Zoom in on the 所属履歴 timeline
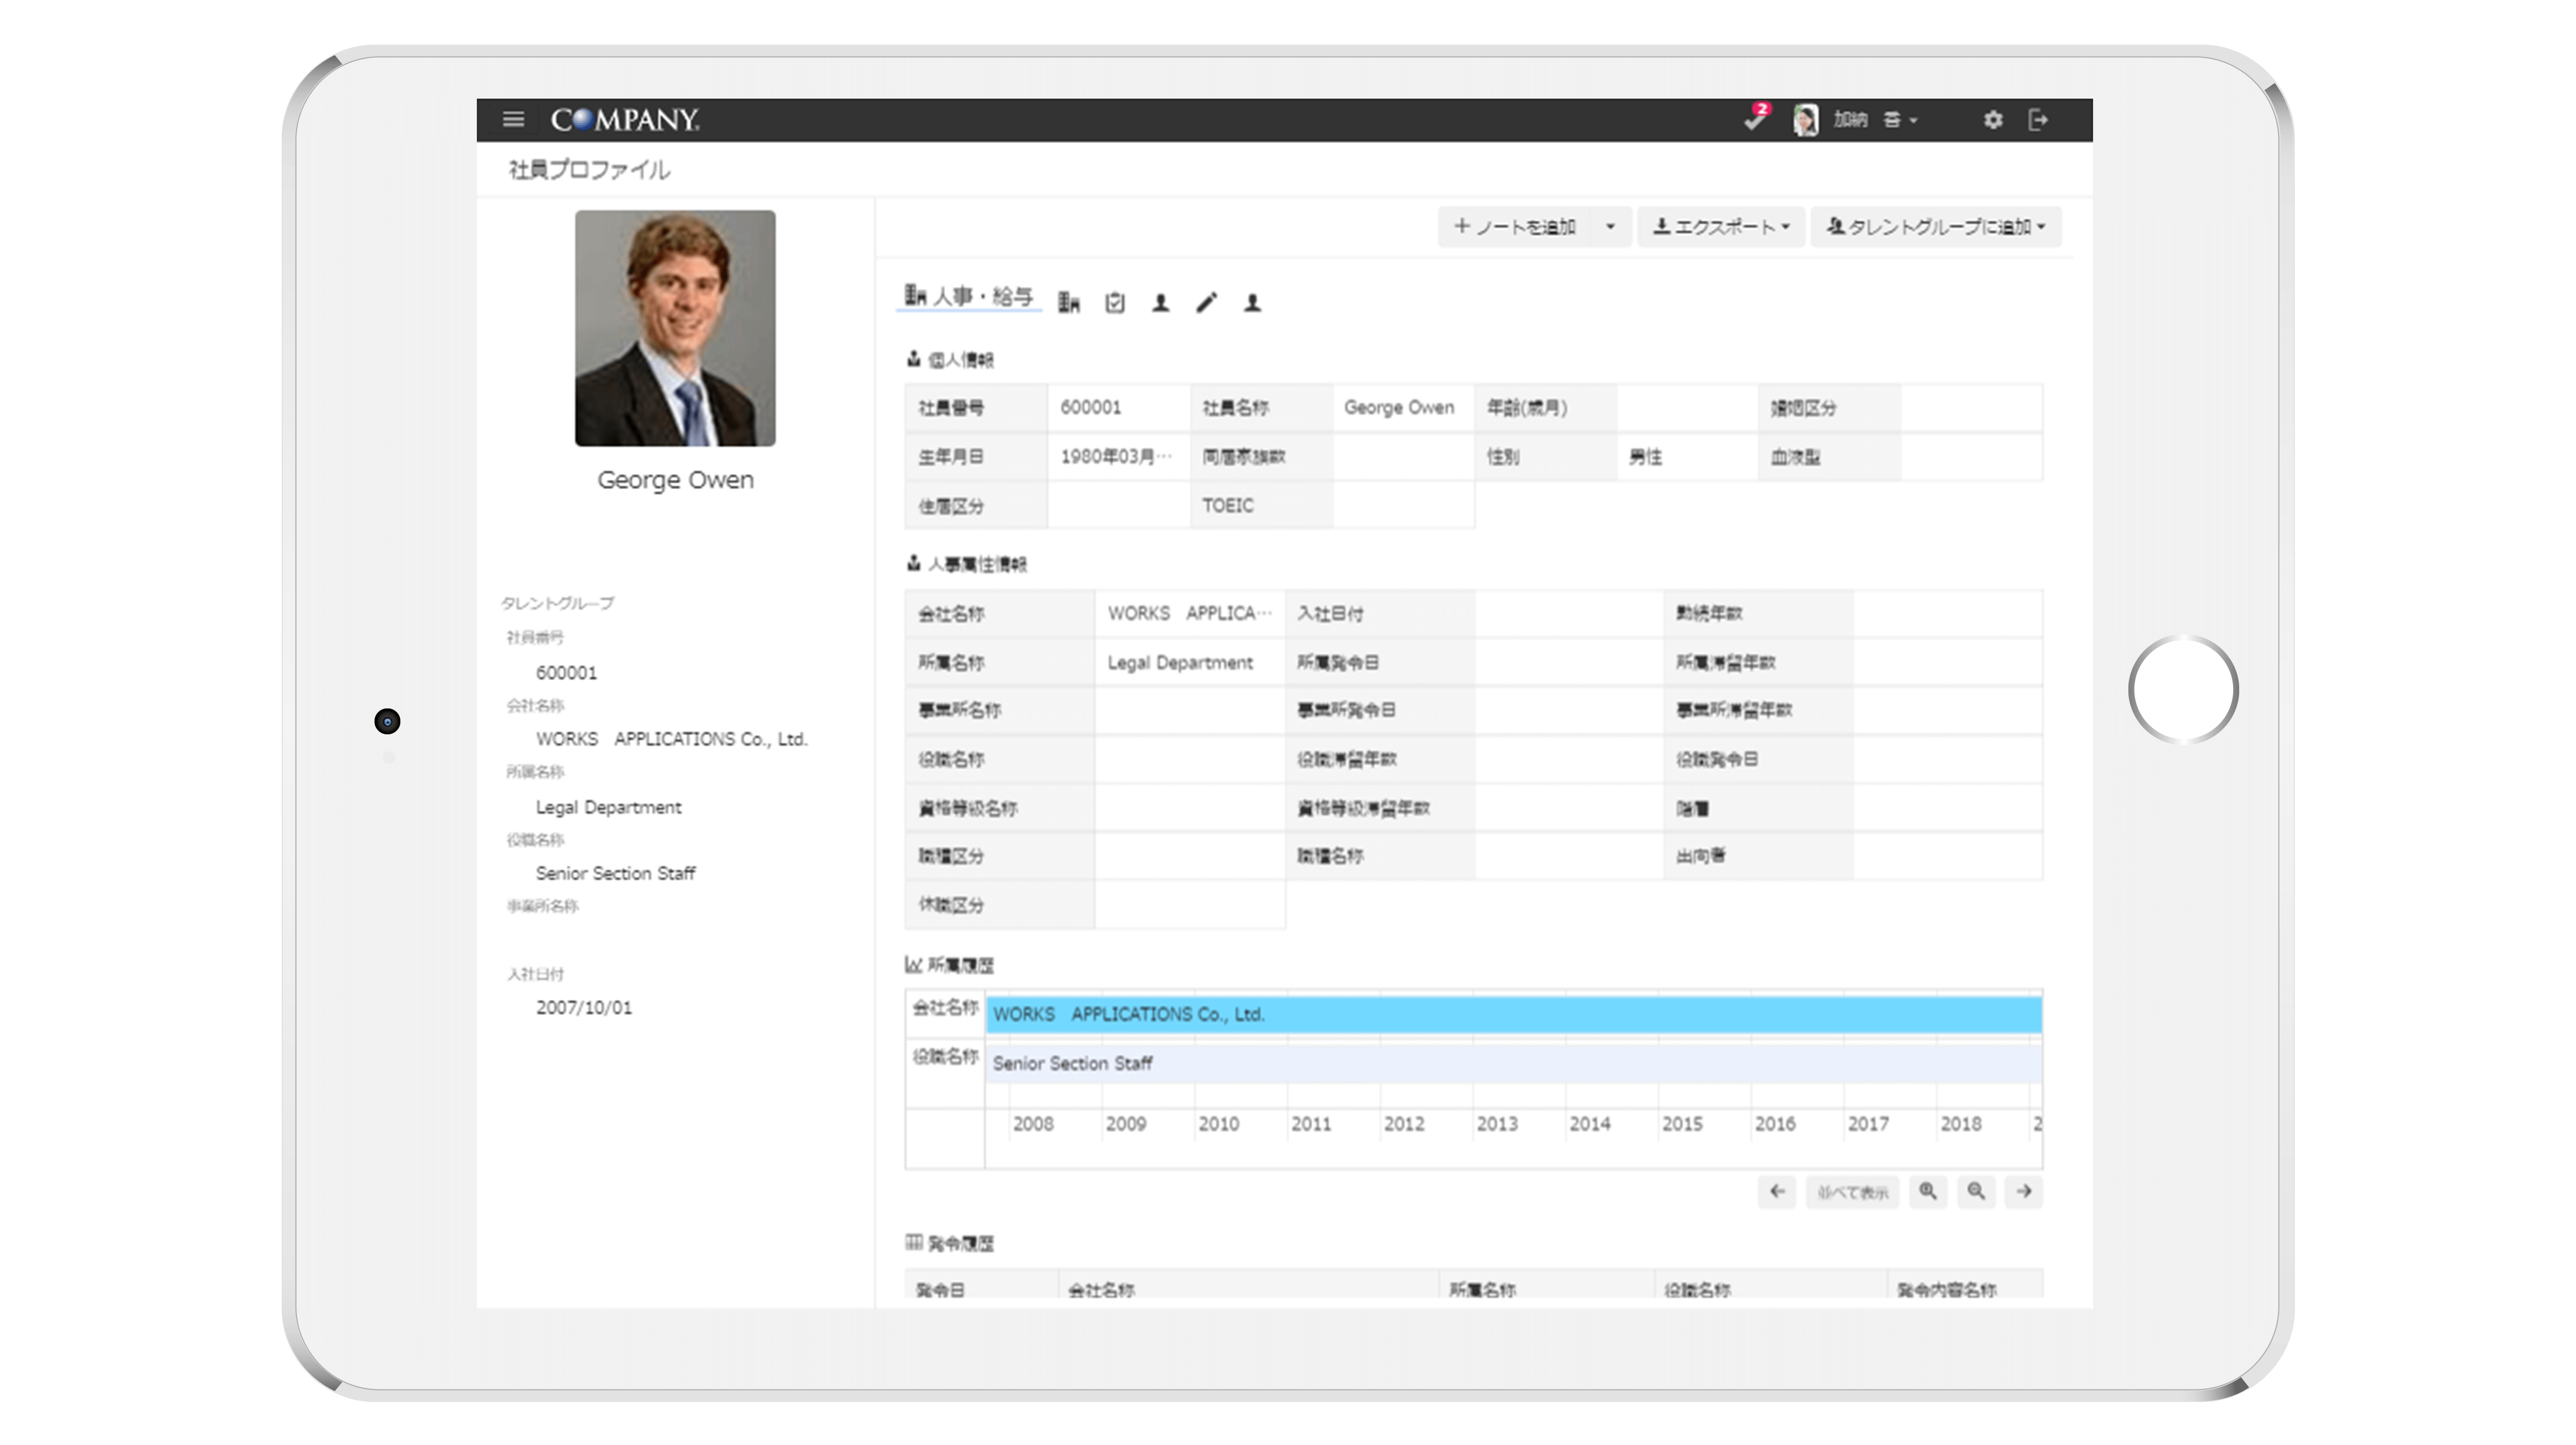This screenshot has height=1445, width=2576. [x=1928, y=1191]
